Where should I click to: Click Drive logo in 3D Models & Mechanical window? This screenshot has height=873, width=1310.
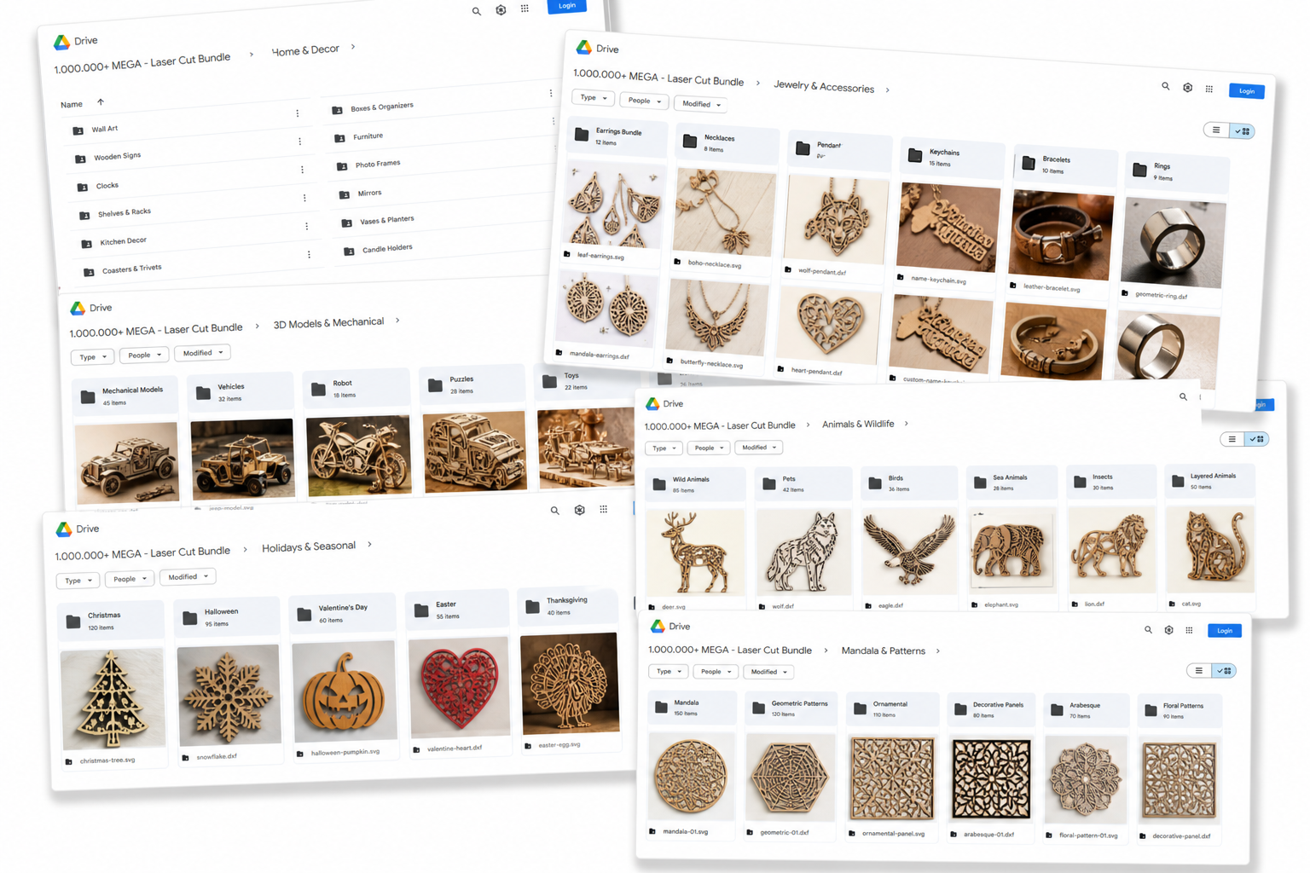point(78,309)
